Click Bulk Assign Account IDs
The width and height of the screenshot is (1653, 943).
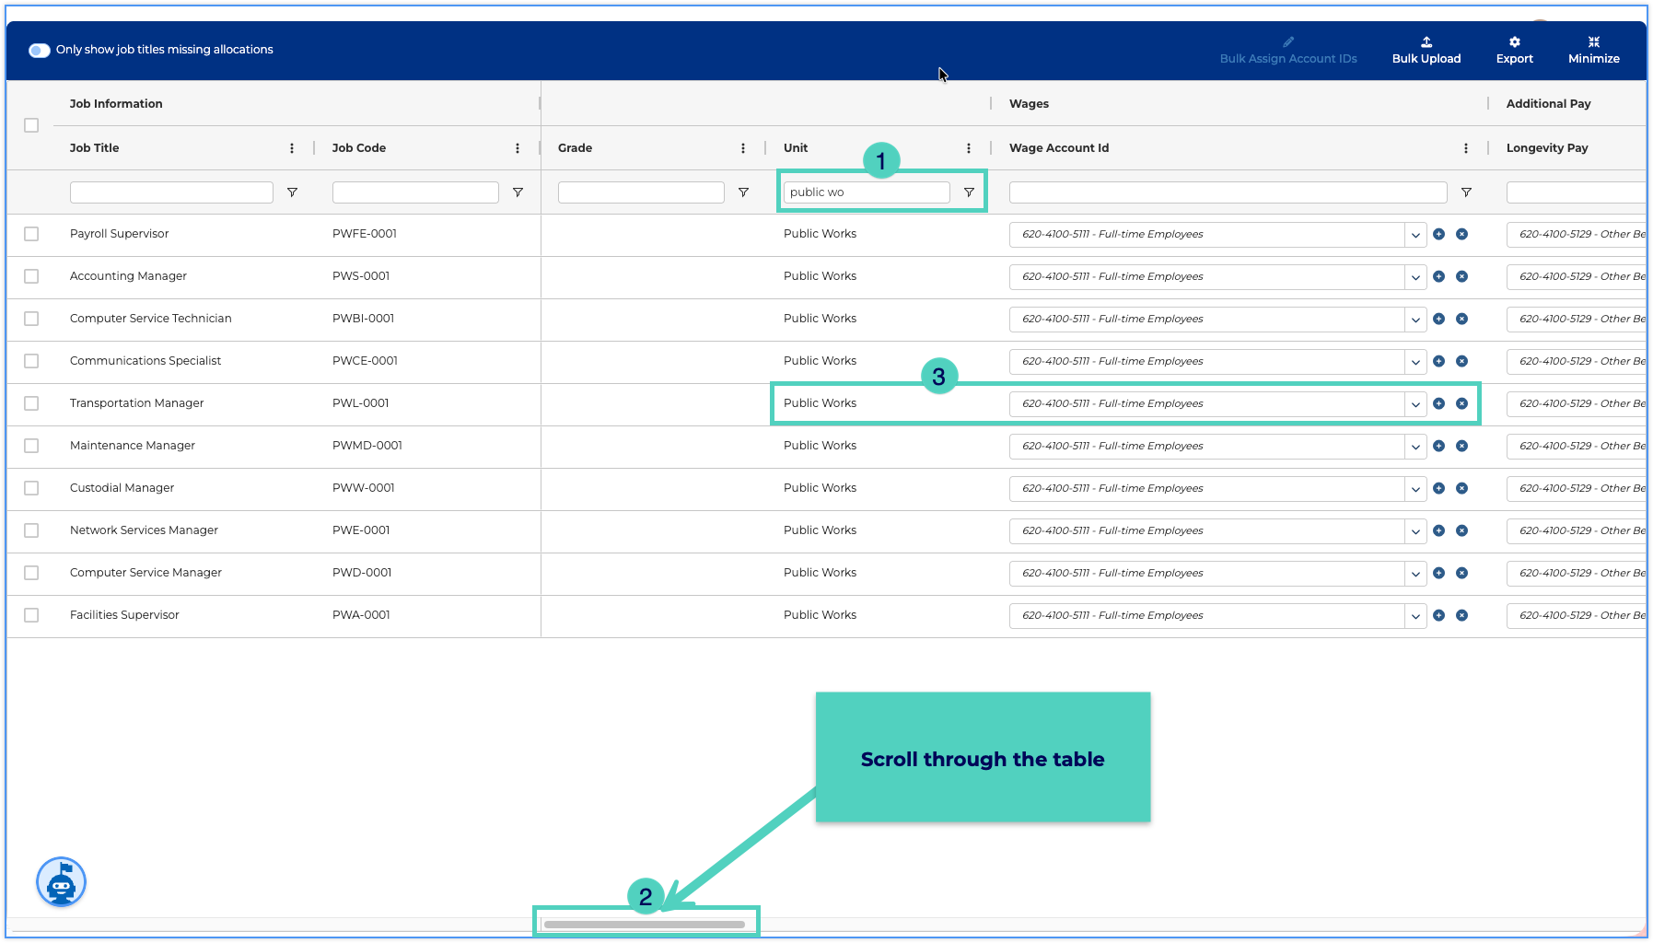[x=1287, y=51]
